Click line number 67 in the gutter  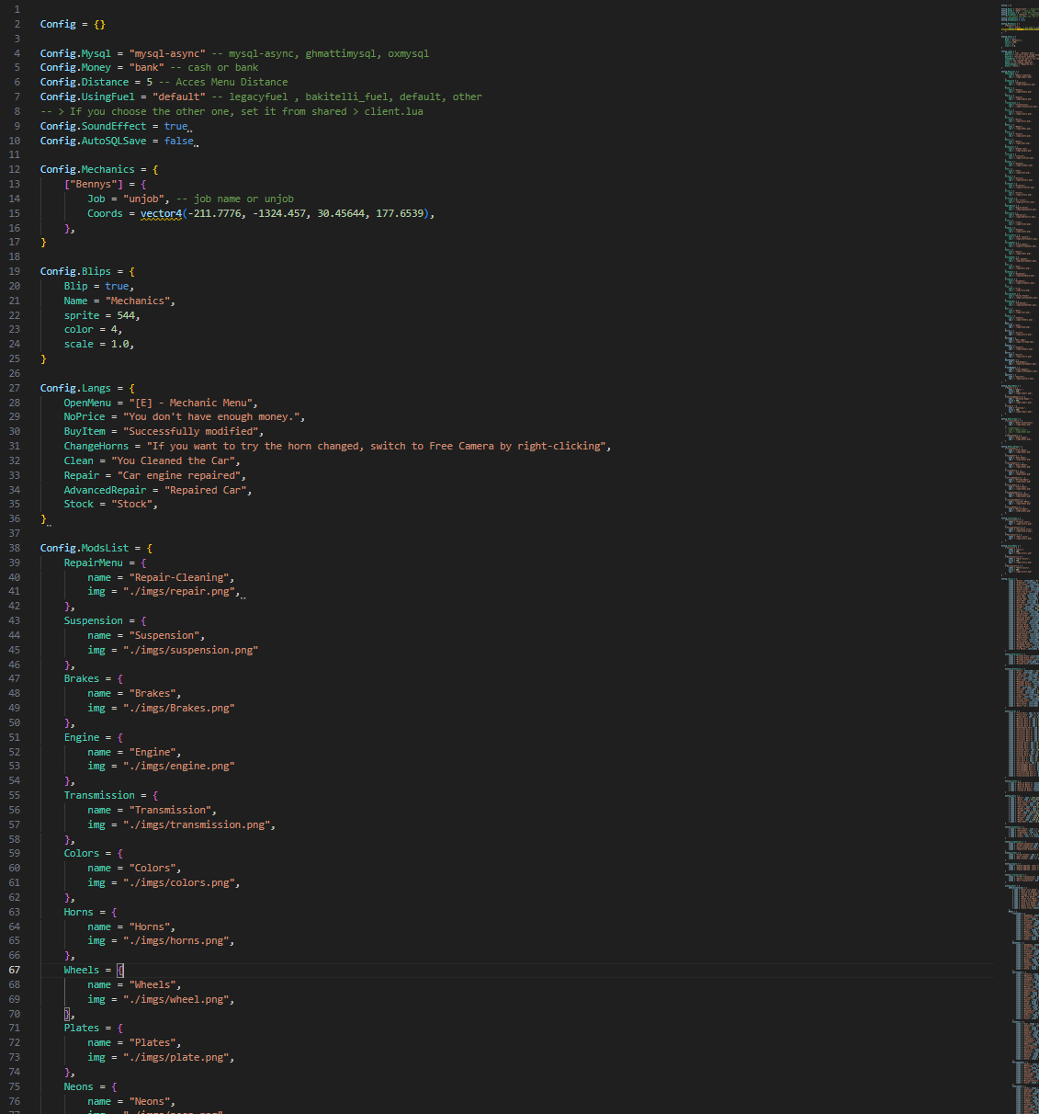click(14, 969)
